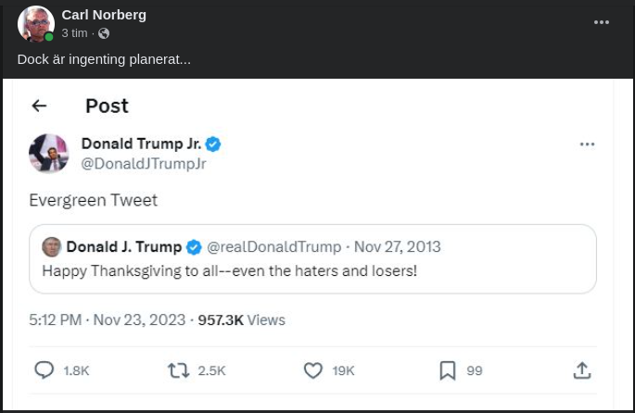
Task: Open the Facebook post options three-dot menu
Action: click(x=602, y=22)
